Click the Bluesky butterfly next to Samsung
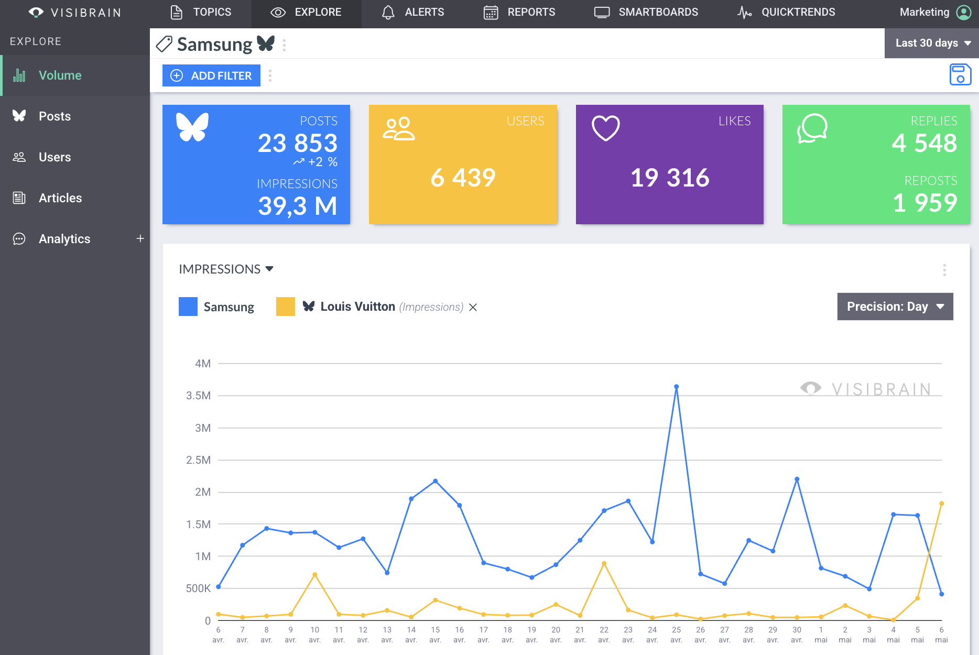 266,43
